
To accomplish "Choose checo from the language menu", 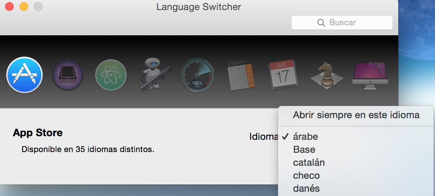I will click(356, 175).
